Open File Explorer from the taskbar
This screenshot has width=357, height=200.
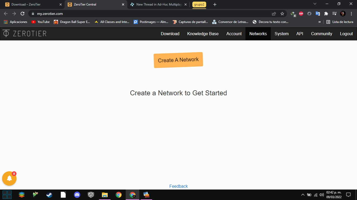point(105,195)
